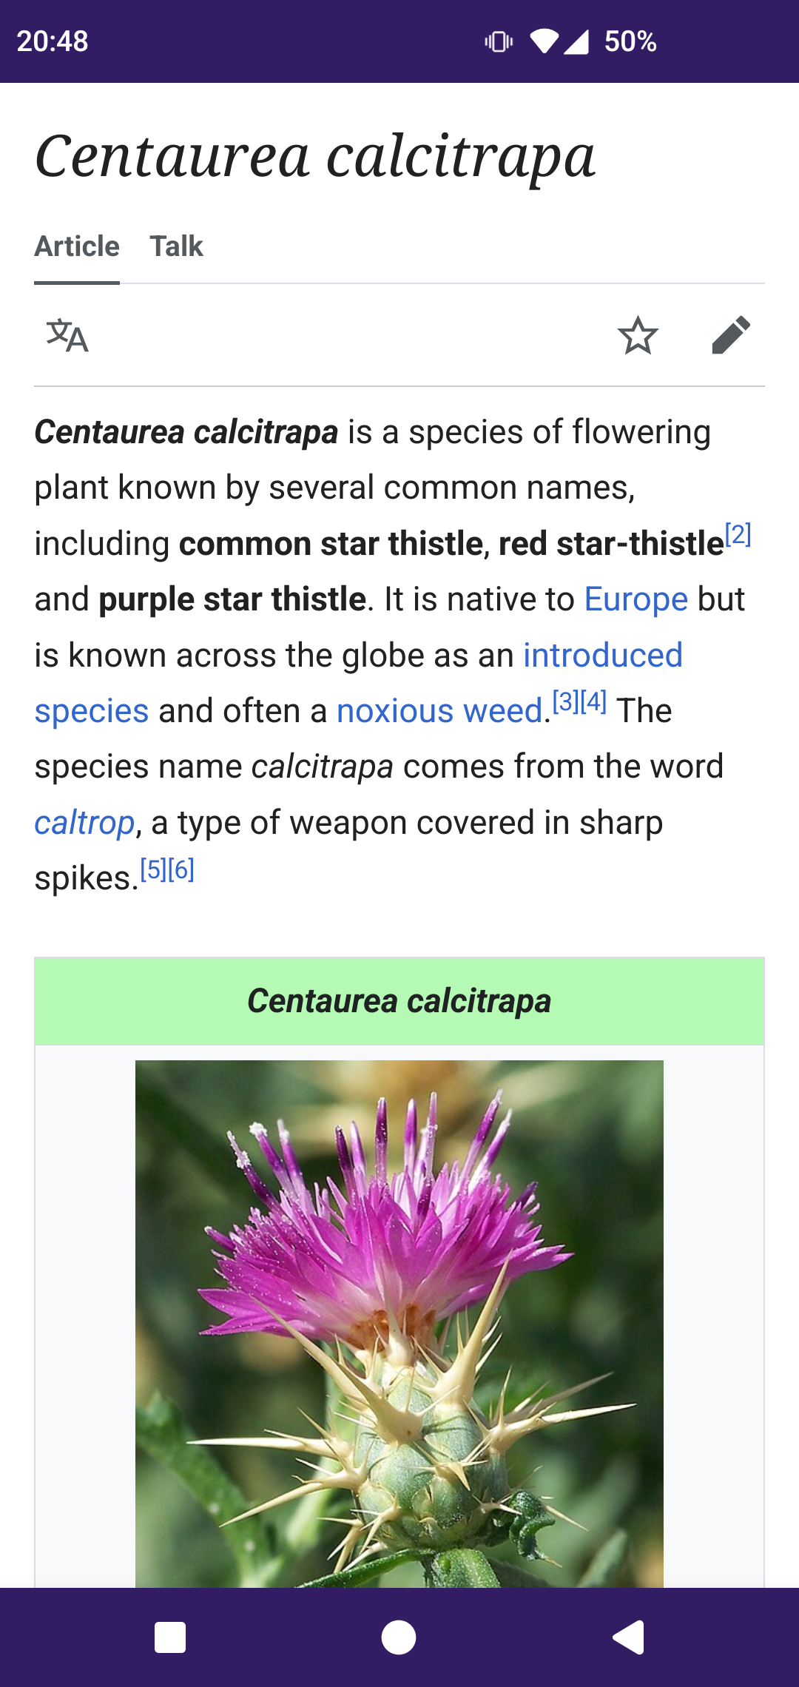Tap the battery 50% status indicator
This screenshot has height=1687, width=799.
[x=630, y=41]
